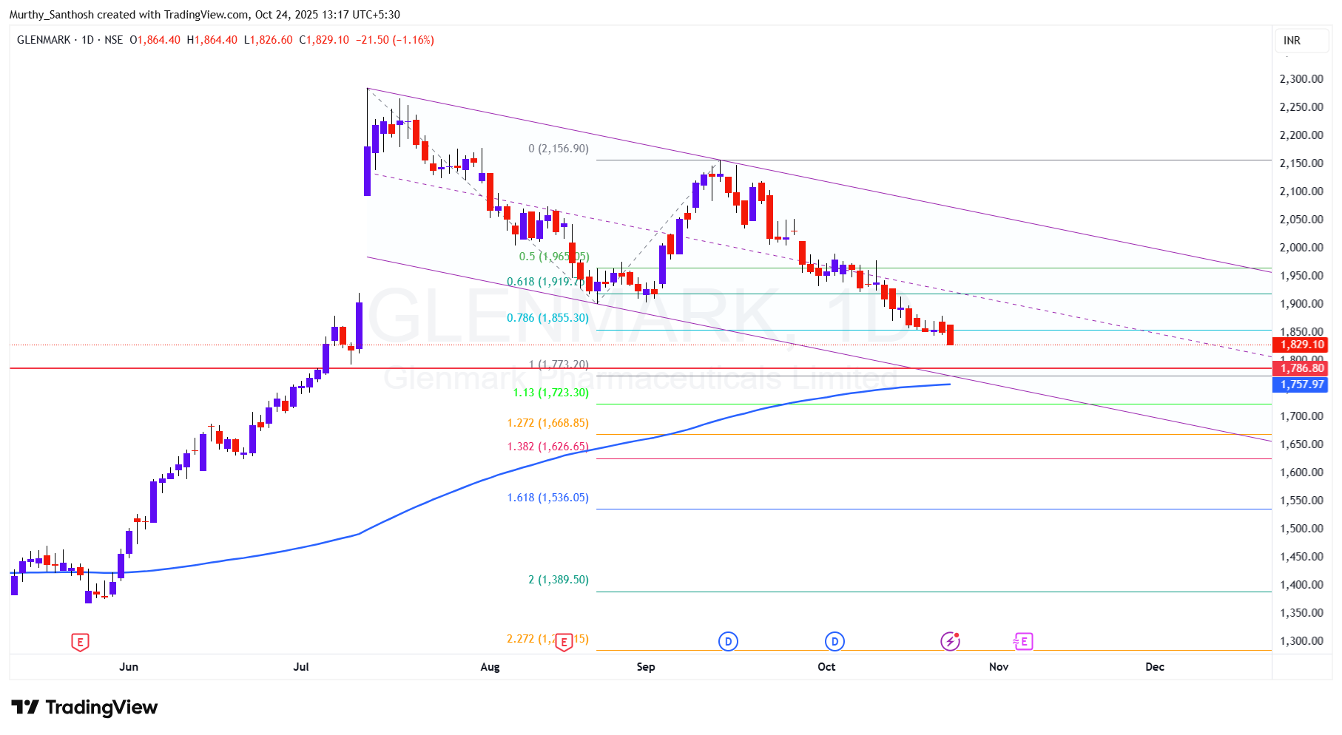Screen dimensions: 1342x735
Task: Open the dividend D marker near Sep
Action: coord(728,641)
